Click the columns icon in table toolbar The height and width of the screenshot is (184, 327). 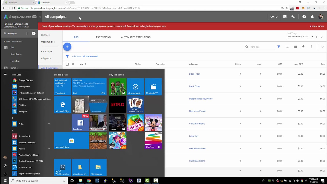(295, 47)
